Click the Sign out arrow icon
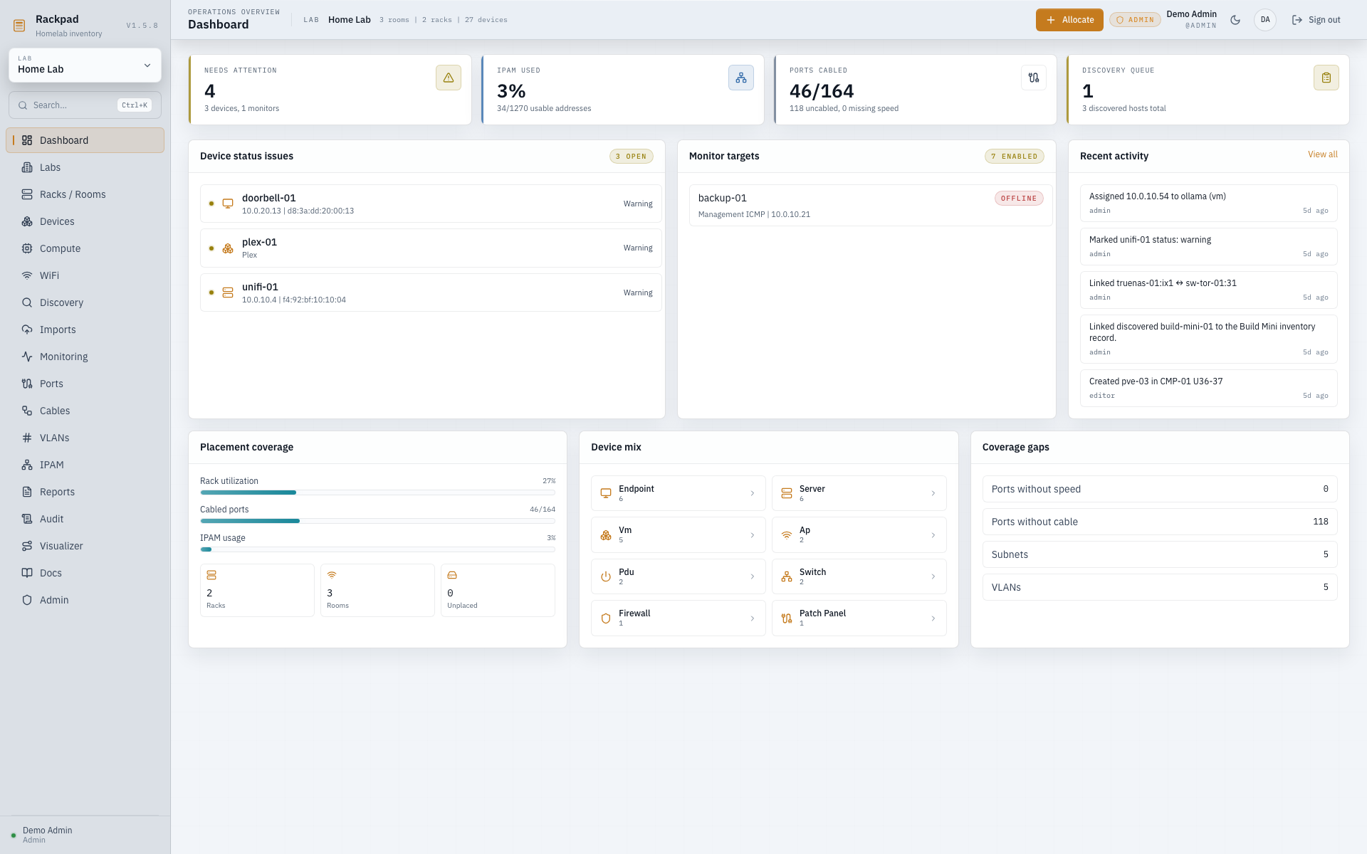1367x854 pixels. [x=1297, y=20]
